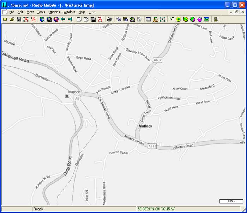
Task: Click the yellow-green combined coverage blob icon
Action: (186, 19)
